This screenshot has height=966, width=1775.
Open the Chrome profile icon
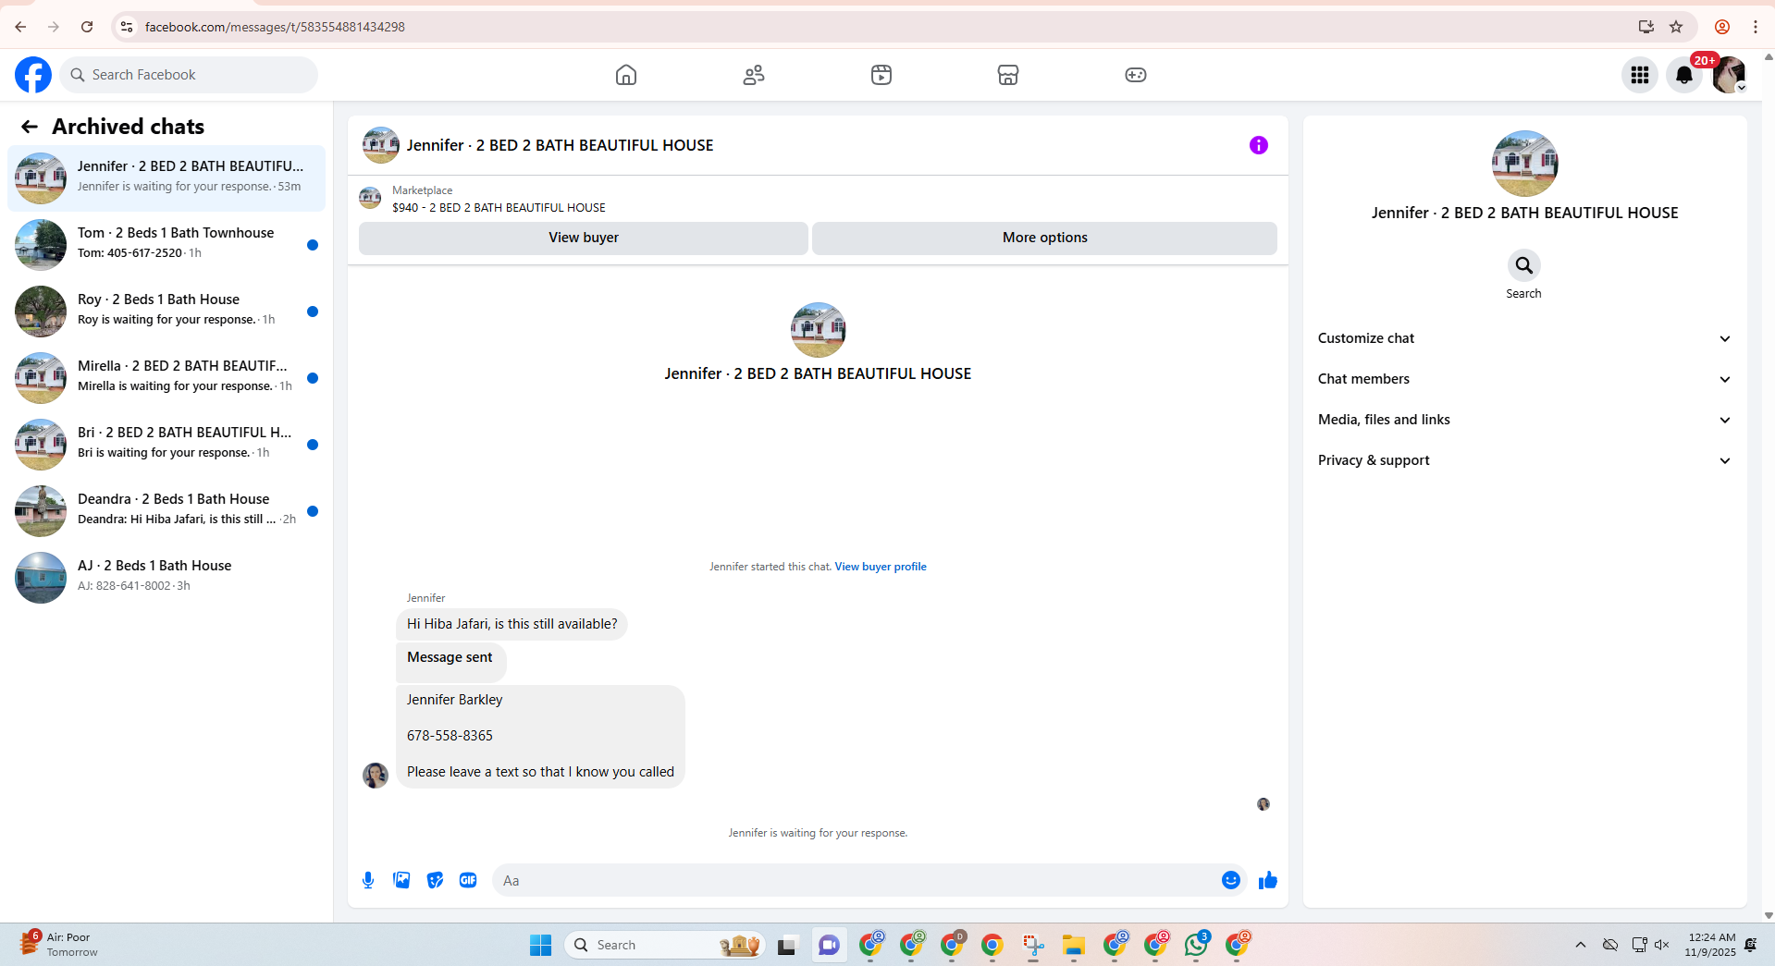coord(1722,27)
